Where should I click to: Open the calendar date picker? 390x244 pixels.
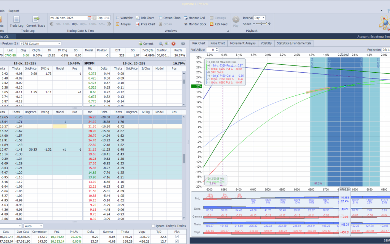[x=90, y=18]
